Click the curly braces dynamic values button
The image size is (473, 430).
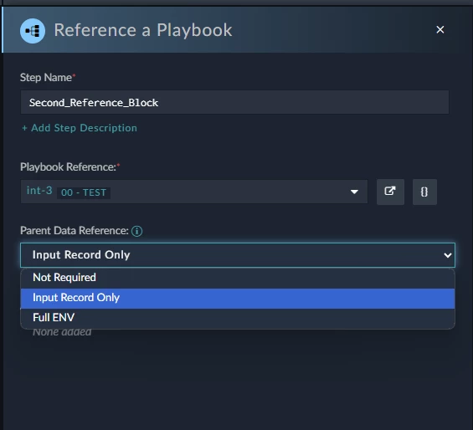(x=424, y=192)
